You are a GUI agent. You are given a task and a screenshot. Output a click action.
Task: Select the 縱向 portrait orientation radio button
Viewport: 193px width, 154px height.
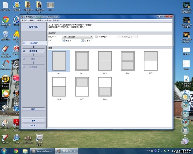[x=66, y=40]
